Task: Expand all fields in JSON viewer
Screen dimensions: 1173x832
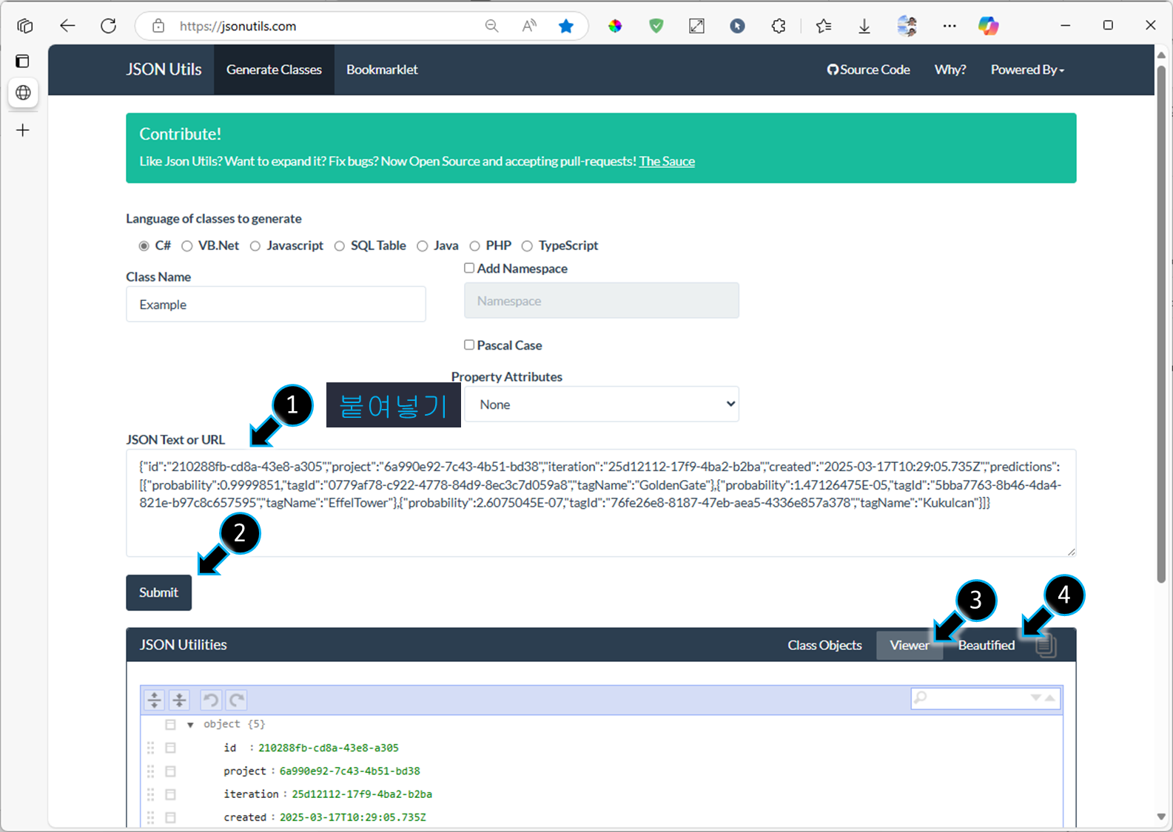Action: [155, 700]
